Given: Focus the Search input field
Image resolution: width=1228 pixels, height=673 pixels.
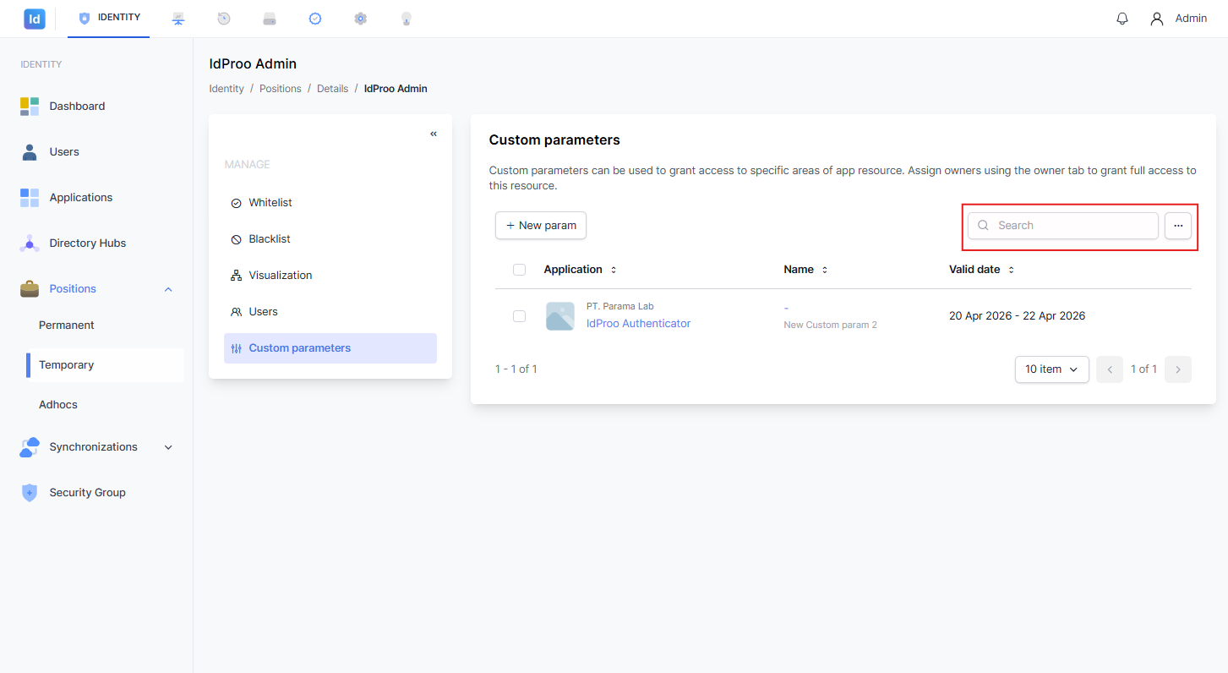Looking at the screenshot, I should [x=1063, y=226].
